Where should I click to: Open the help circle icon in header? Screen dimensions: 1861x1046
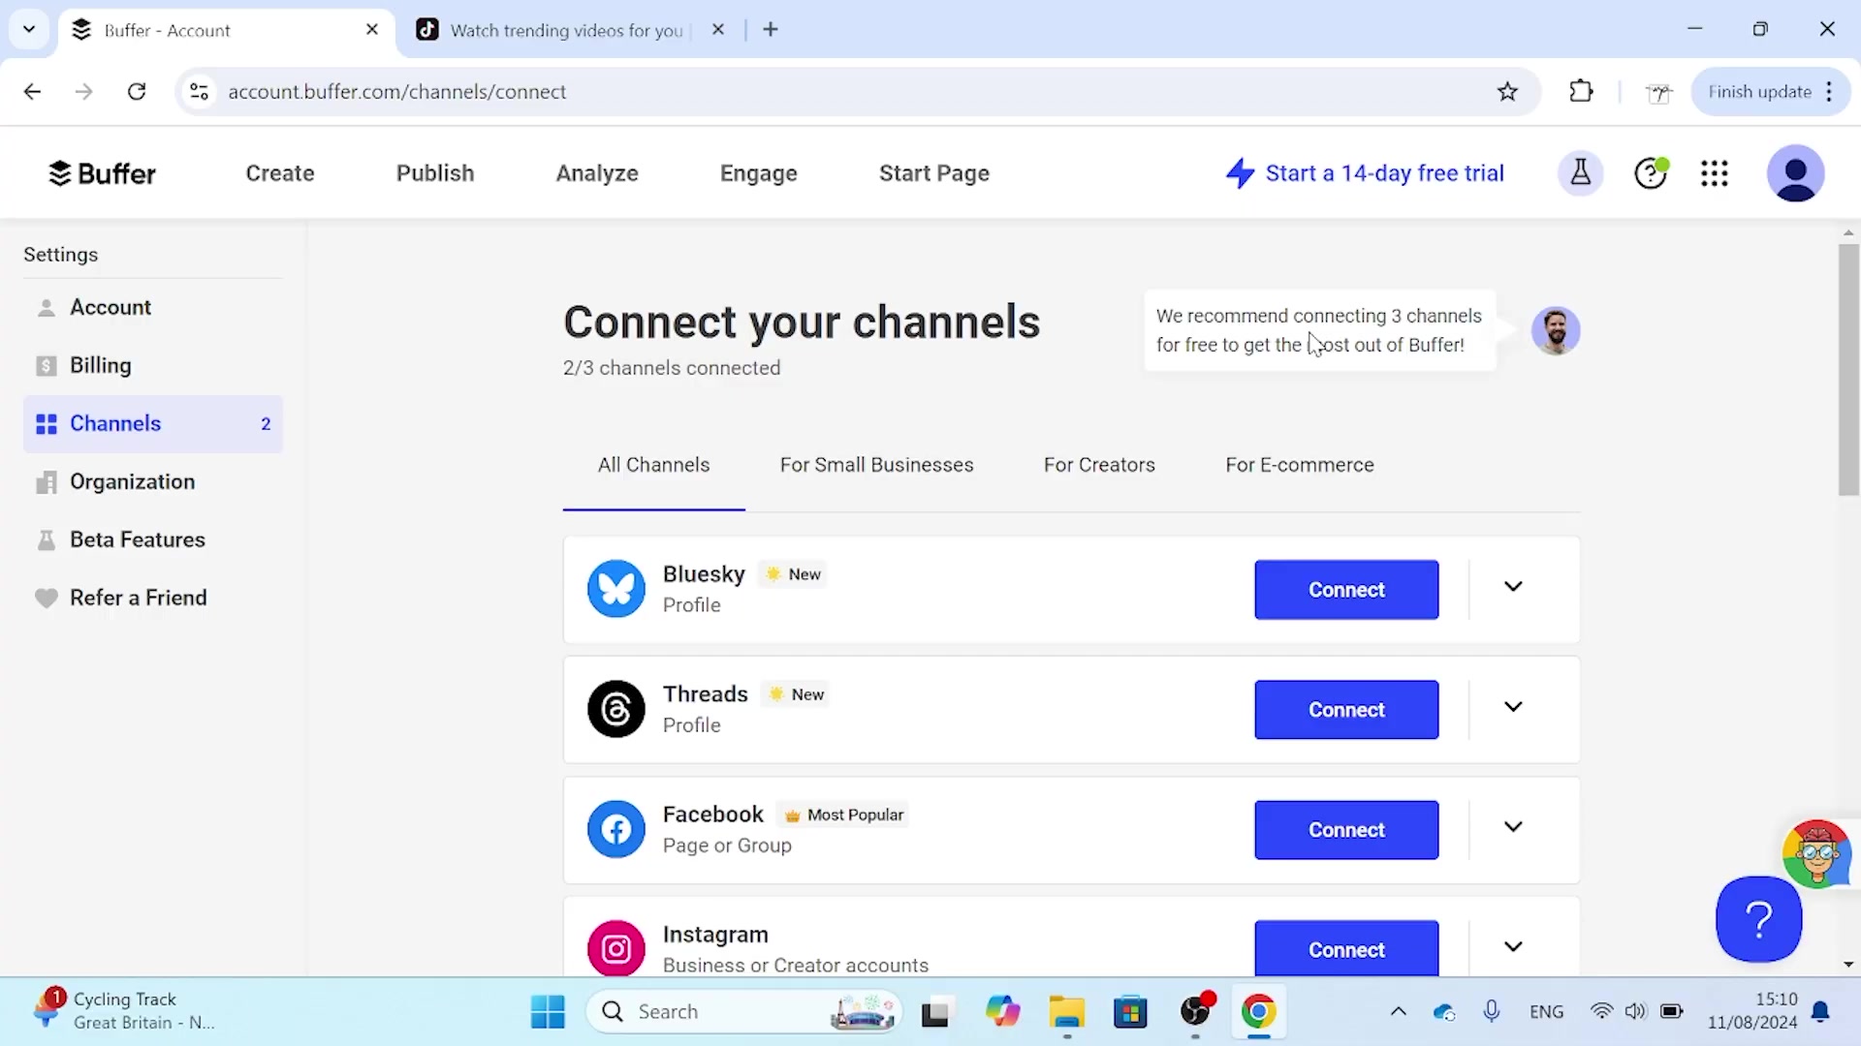(1651, 173)
